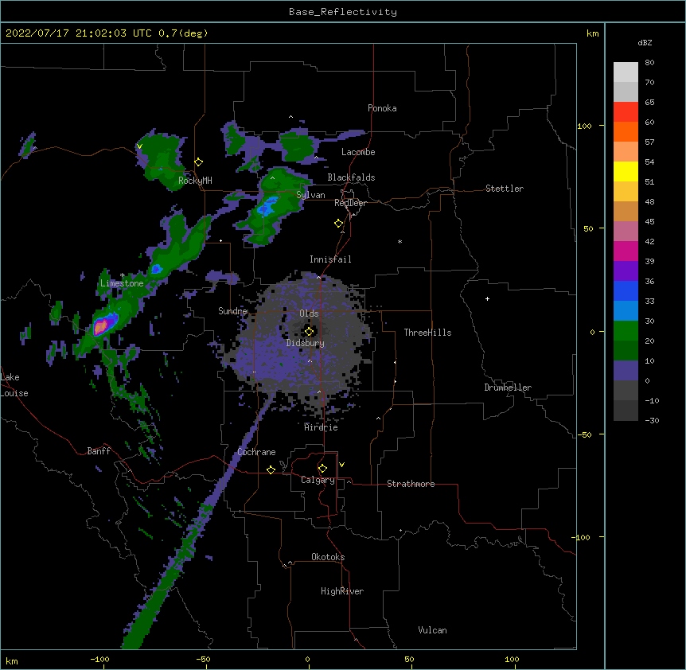This screenshot has height=670, width=686.
Task: Click the Lacombe city label
Action: point(358,152)
